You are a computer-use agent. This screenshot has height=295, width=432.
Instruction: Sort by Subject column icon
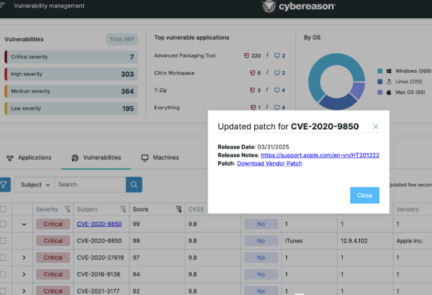[x=123, y=209]
